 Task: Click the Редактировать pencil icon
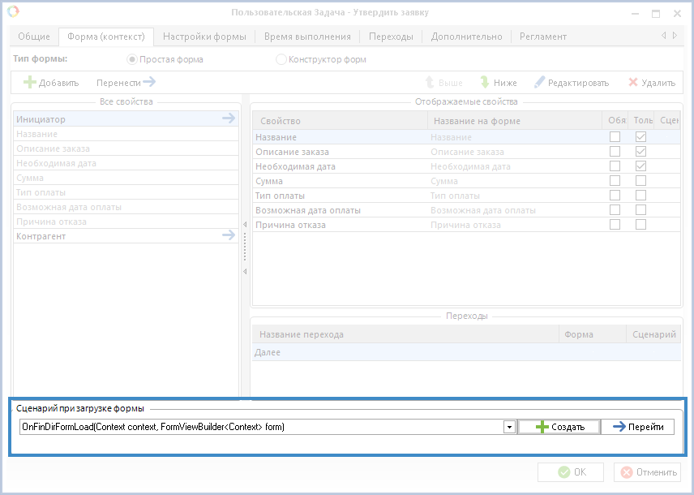[x=539, y=83]
